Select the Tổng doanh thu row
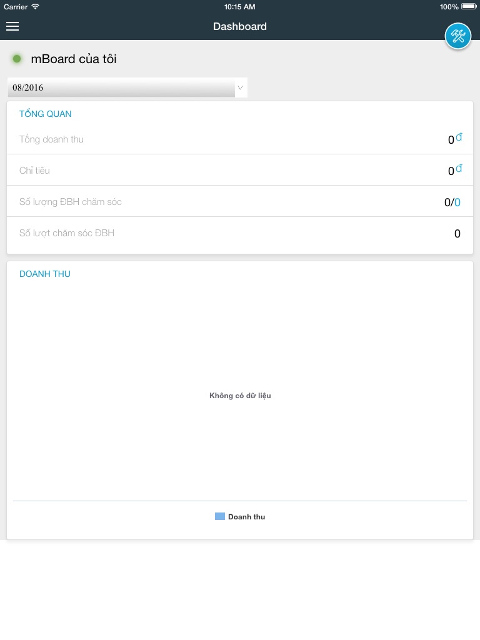 240,139
